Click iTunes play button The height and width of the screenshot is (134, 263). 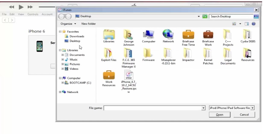(21, 7)
